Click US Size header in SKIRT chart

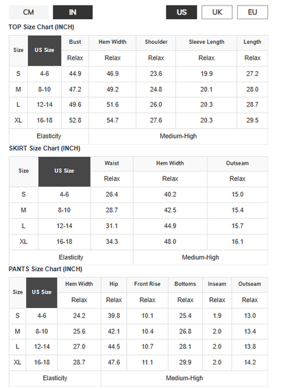tap(64, 172)
